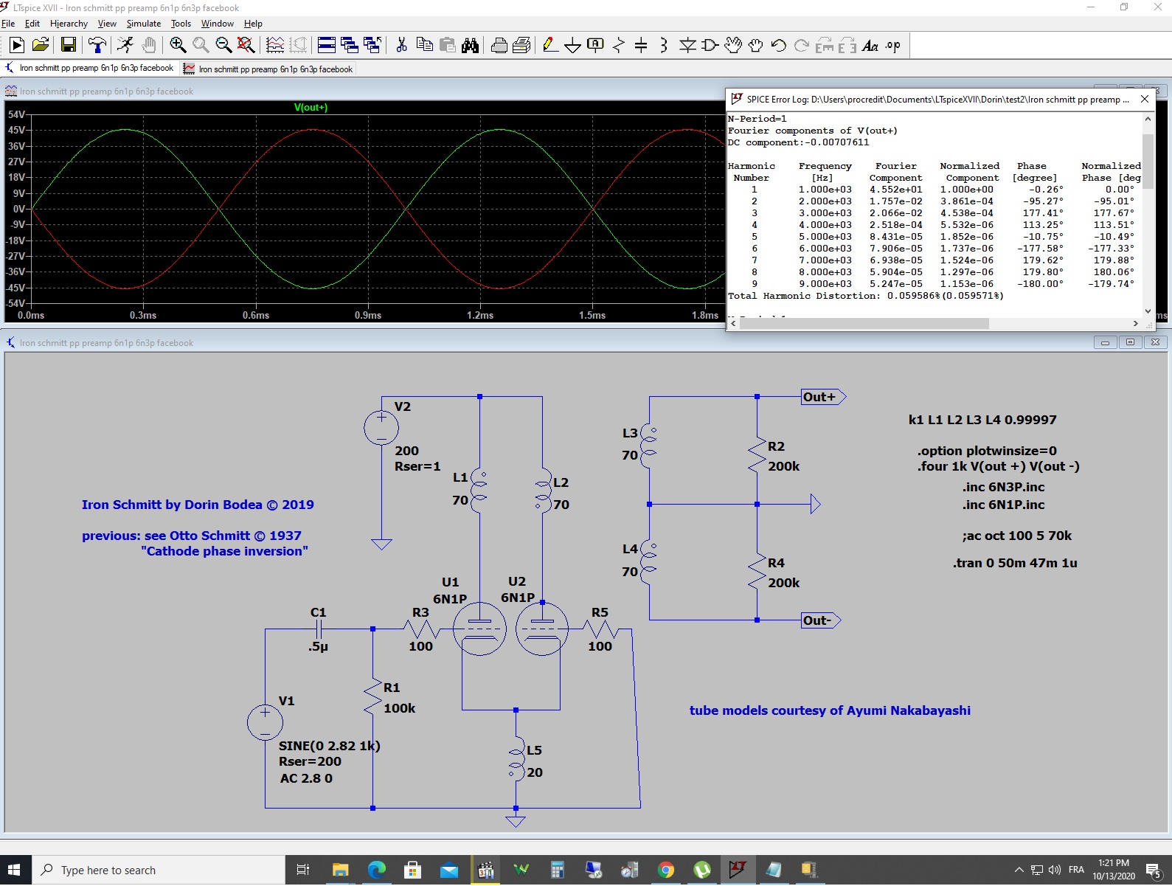
Task: Open the View menu
Action: coord(107,24)
